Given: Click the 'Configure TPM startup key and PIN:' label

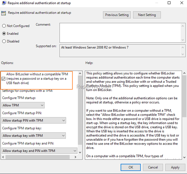Looking at the screenshot, I should pyautogui.click(x=28, y=143).
